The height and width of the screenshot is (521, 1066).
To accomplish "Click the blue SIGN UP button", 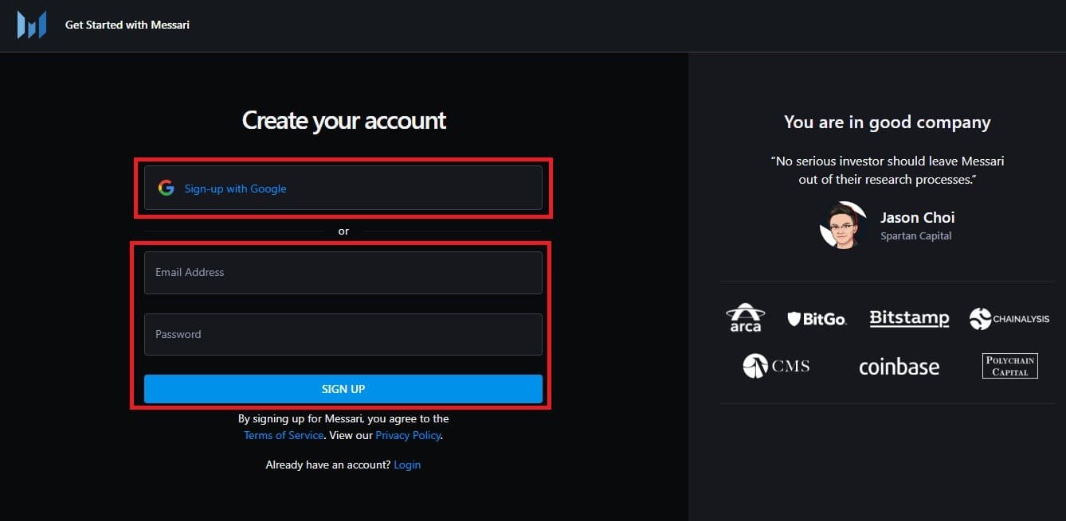I will 343,389.
